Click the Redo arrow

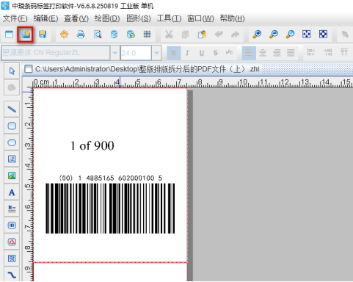click(235, 35)
